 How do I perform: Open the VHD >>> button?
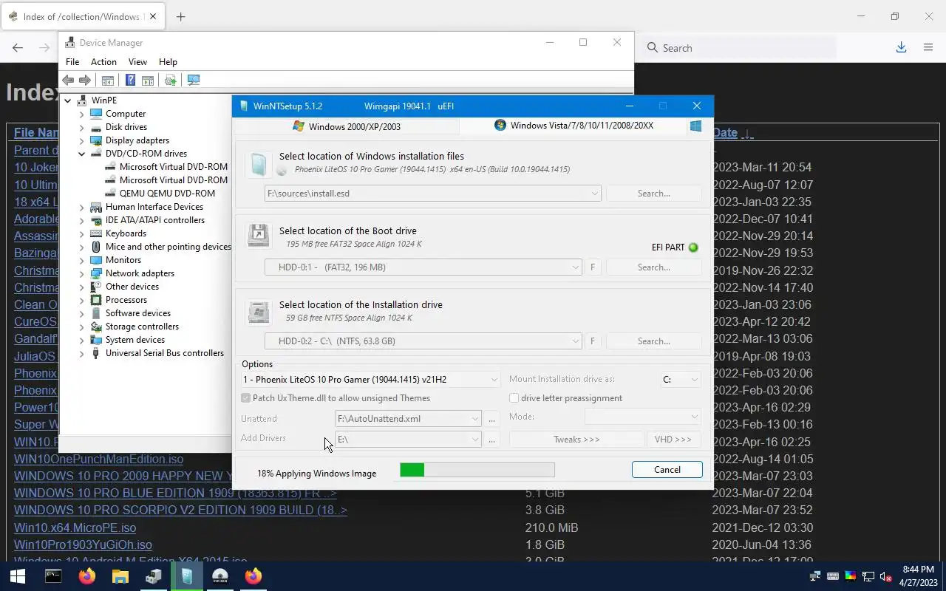click(x=673, y=440)
